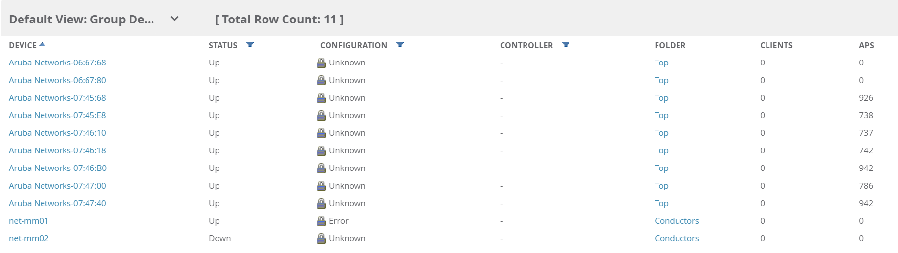Click the Device column header text
Screen dimensions: 898x253
[22, 45]
